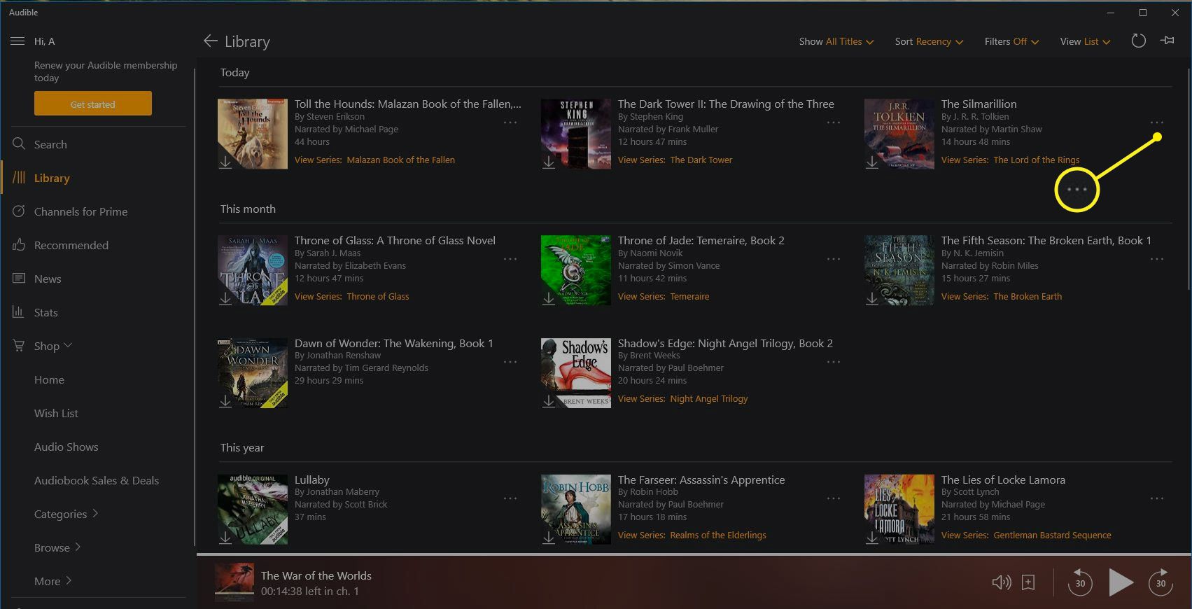
Task: Open Audio Shows
Action: point(66,447)
